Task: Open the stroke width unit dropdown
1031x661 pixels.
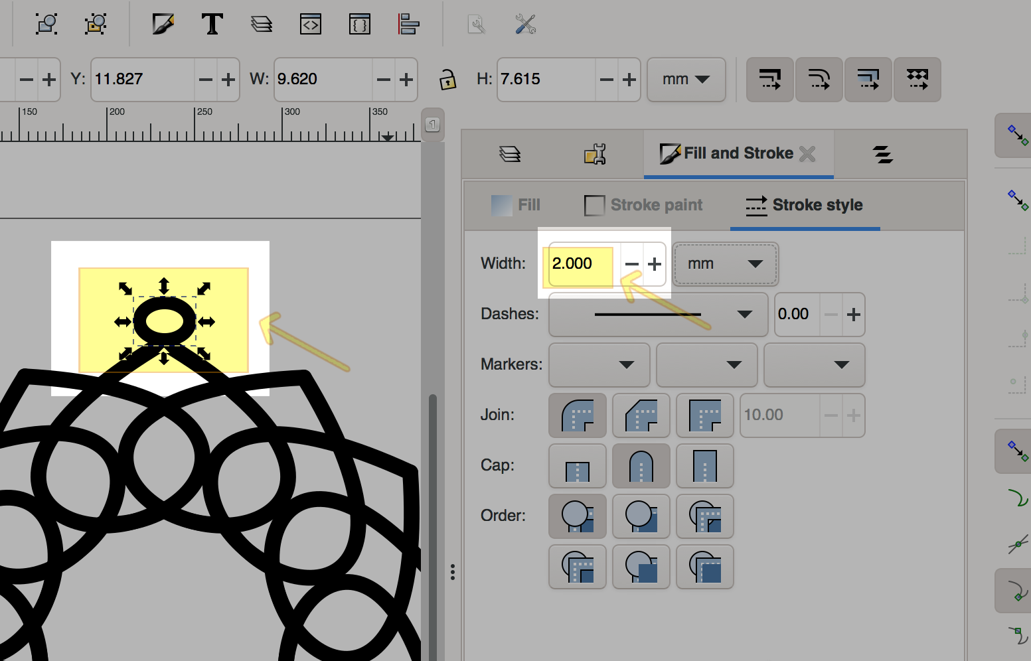Action: (x=725, y=264)
